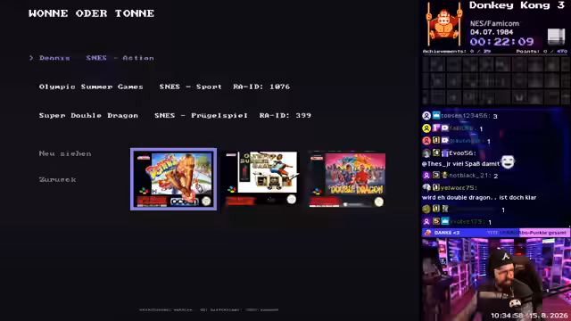
Task: Select the Super Double Dragon entry
Action: [x=175, y=115]
